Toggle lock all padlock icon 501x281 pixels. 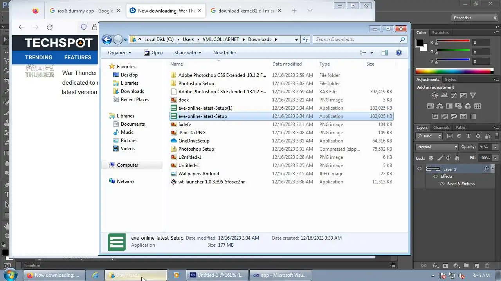pyautogui.click(x=457, y=158)
